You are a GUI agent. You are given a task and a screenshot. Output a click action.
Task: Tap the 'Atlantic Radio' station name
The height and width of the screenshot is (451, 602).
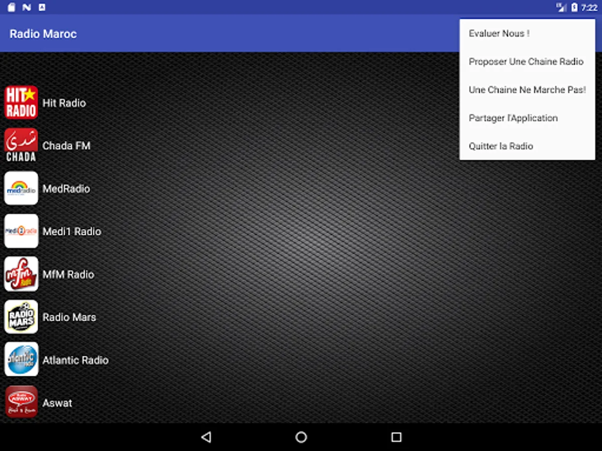point(75,360)
